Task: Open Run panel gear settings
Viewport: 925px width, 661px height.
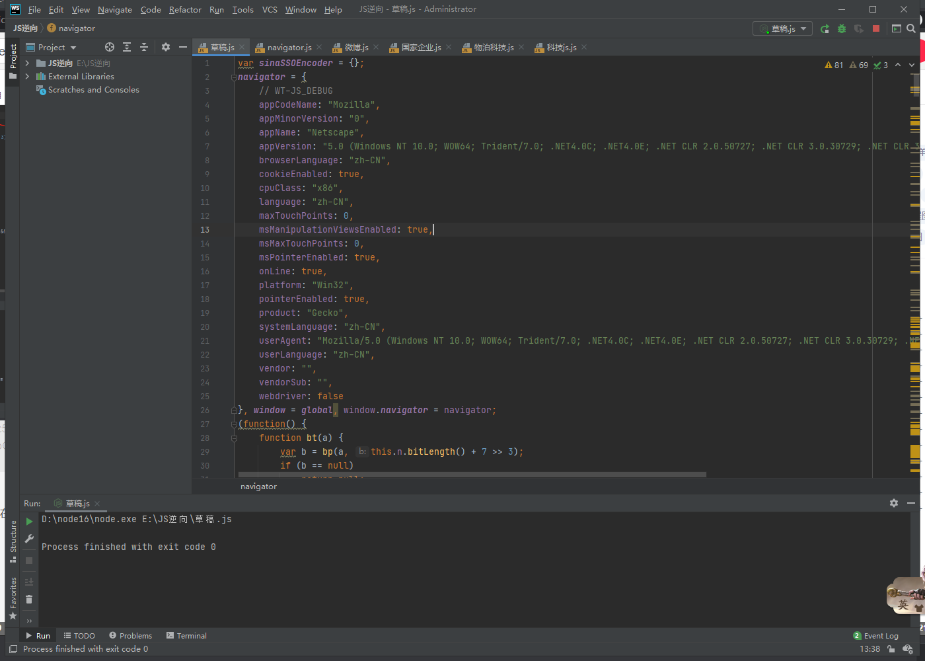Action: click(x=894, y=503)
